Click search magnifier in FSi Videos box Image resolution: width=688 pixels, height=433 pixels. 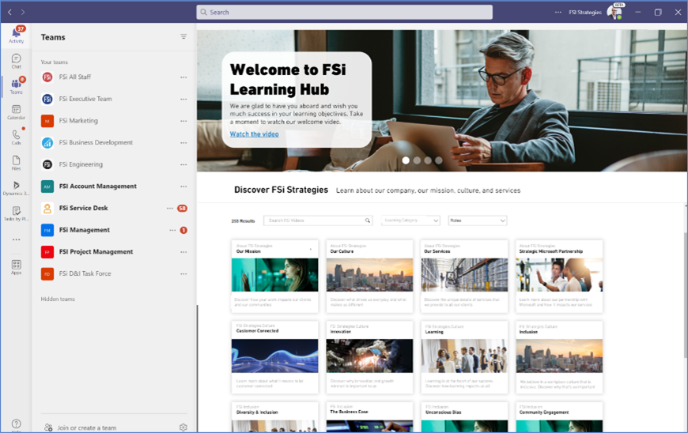coord(367,220)
